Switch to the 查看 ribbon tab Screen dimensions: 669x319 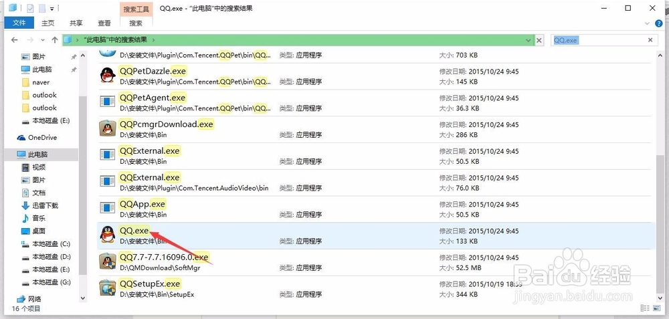click(x=104, y=23)
